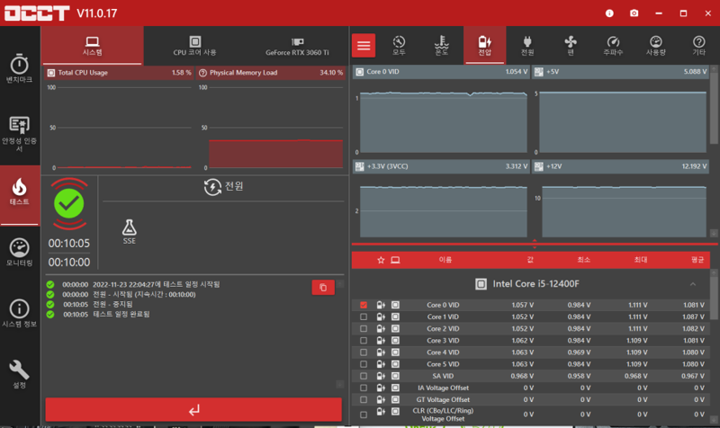Image resolution: width=720 pixels, height=428 pixels.
Task: Check the Core 2 VID checkbox
Action: click(364, 329)
